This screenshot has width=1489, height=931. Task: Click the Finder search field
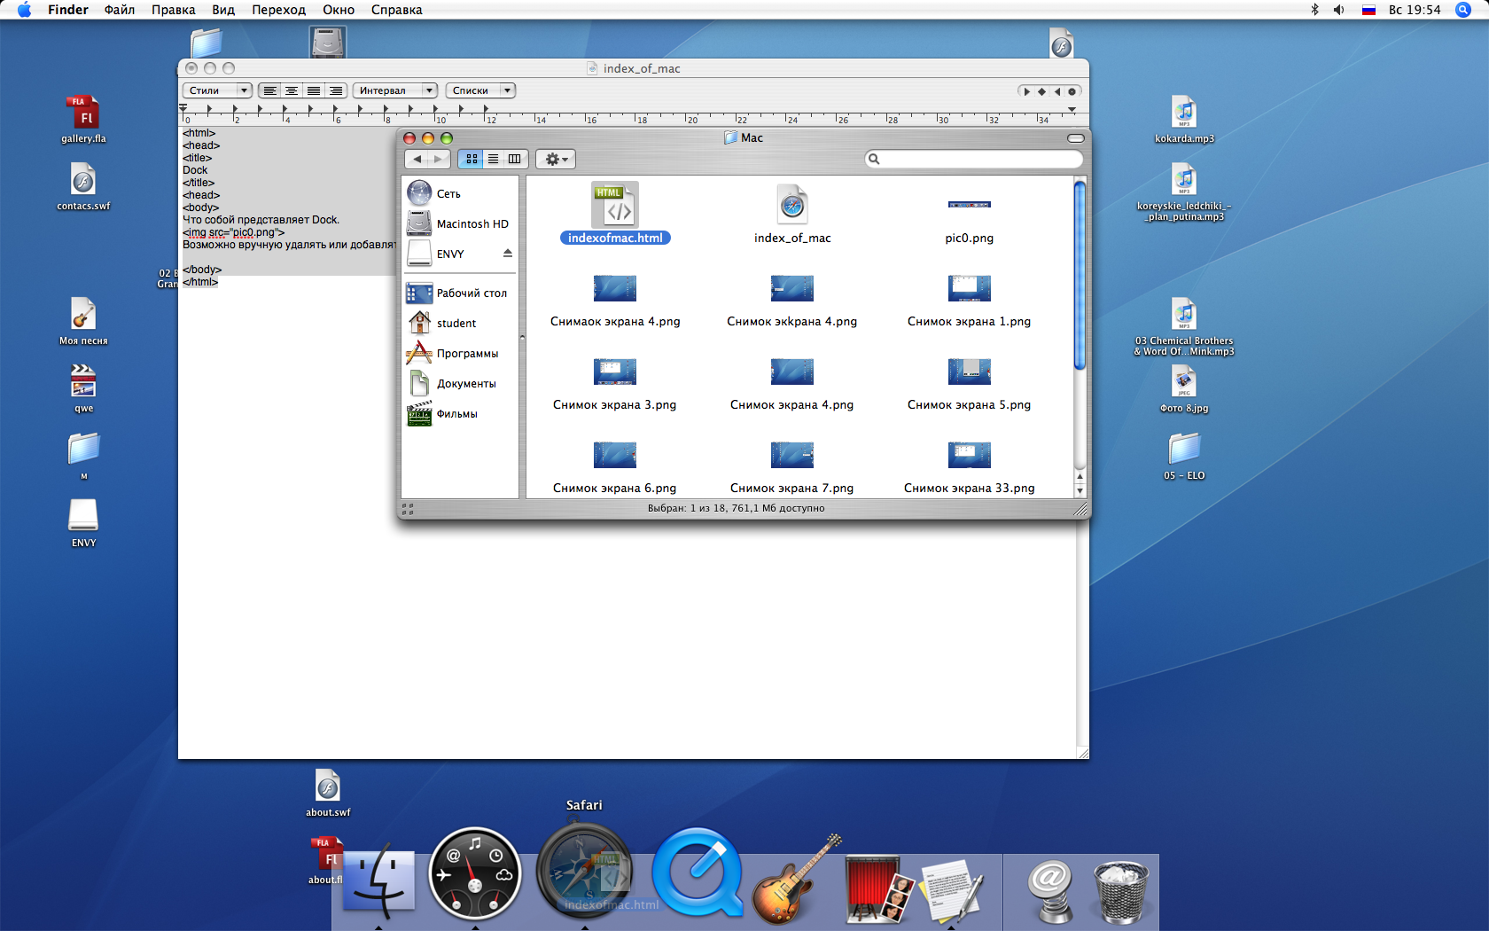[x=973, y=159]
